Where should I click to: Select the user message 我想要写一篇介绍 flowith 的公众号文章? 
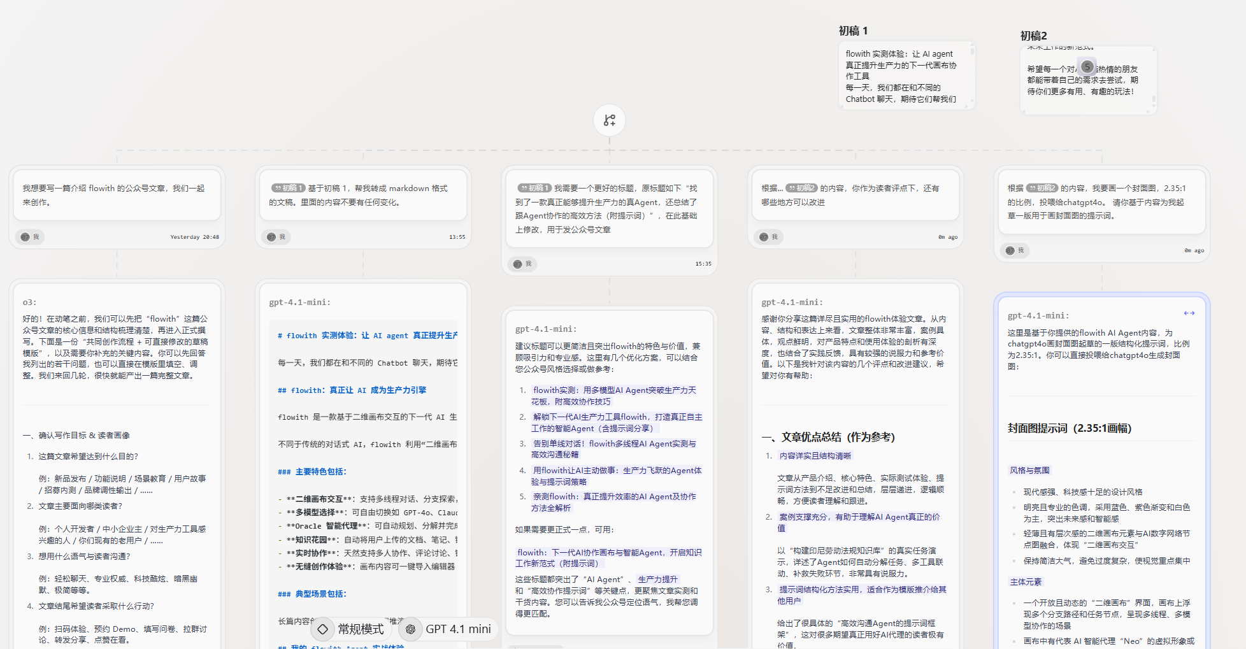117,195
